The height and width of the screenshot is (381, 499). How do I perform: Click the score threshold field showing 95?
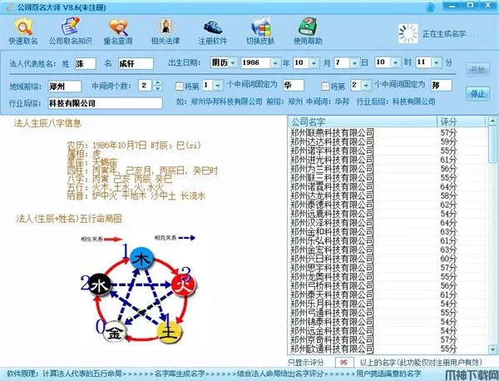tap(344, 362)
